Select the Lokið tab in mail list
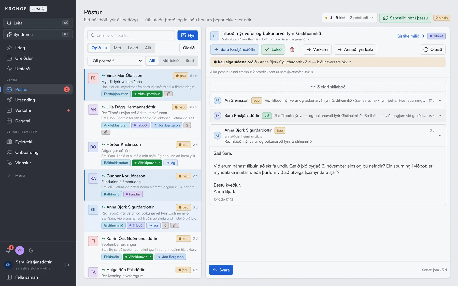The image size is (458, 286). tap(133, 48)
